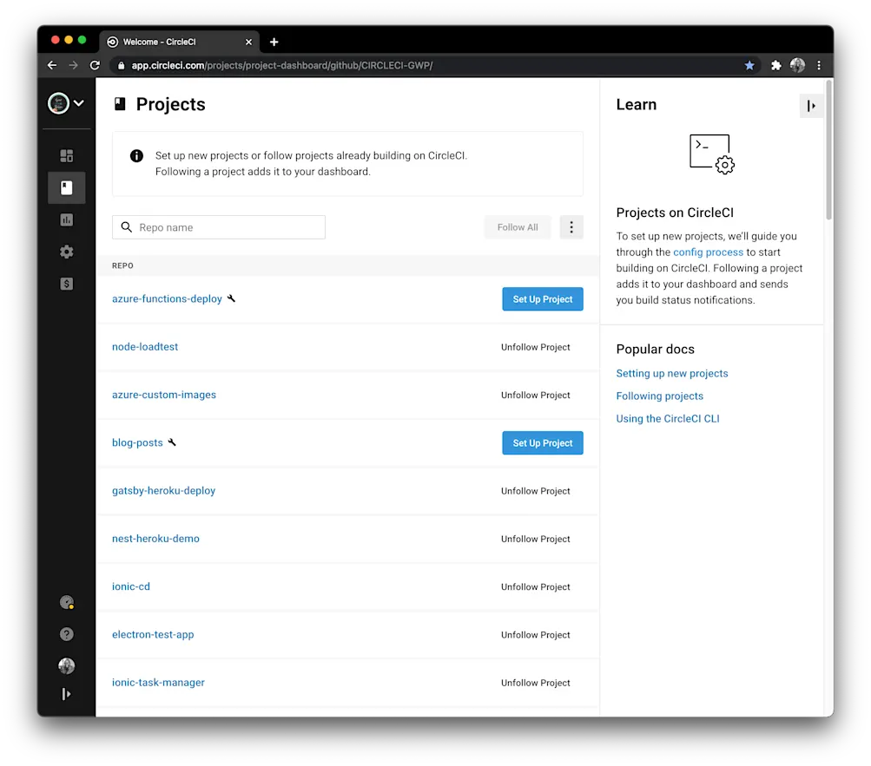Open Chrome's three-dot browser menu

coord(818,65)
